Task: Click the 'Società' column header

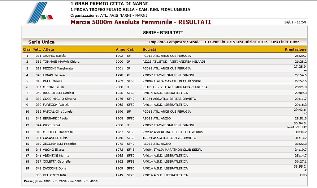Action: [x=150, y=49]
